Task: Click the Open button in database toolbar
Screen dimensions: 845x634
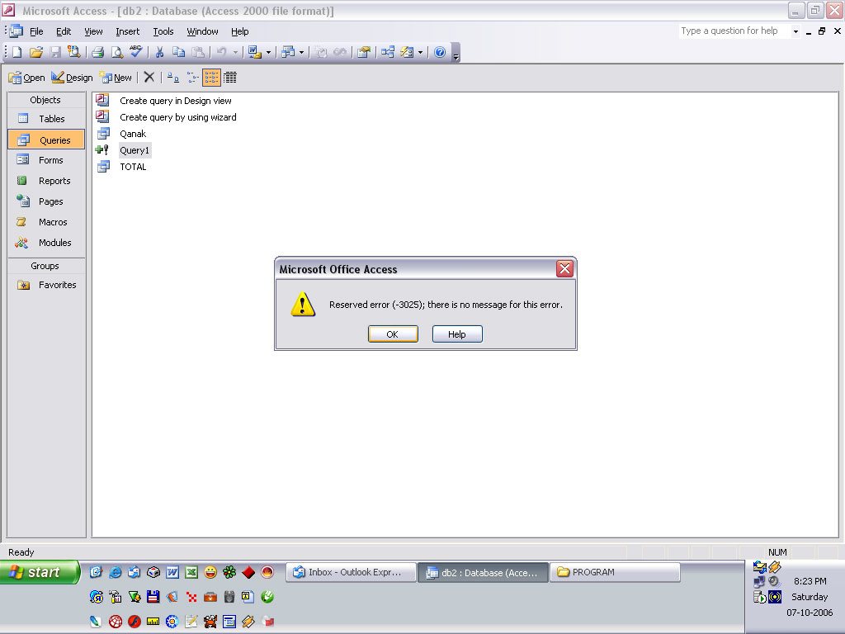Action: tap(26, 78)
